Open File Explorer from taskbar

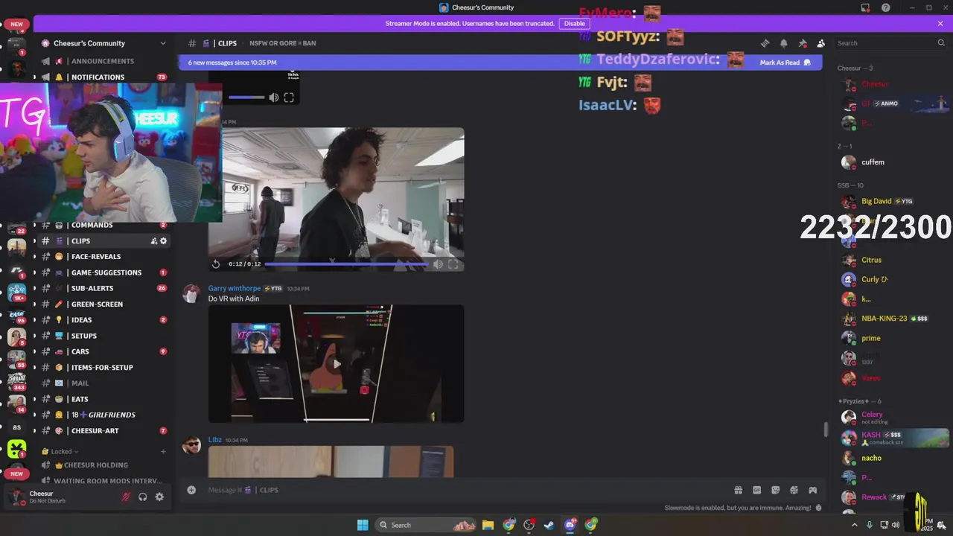[x=488, y=525]
